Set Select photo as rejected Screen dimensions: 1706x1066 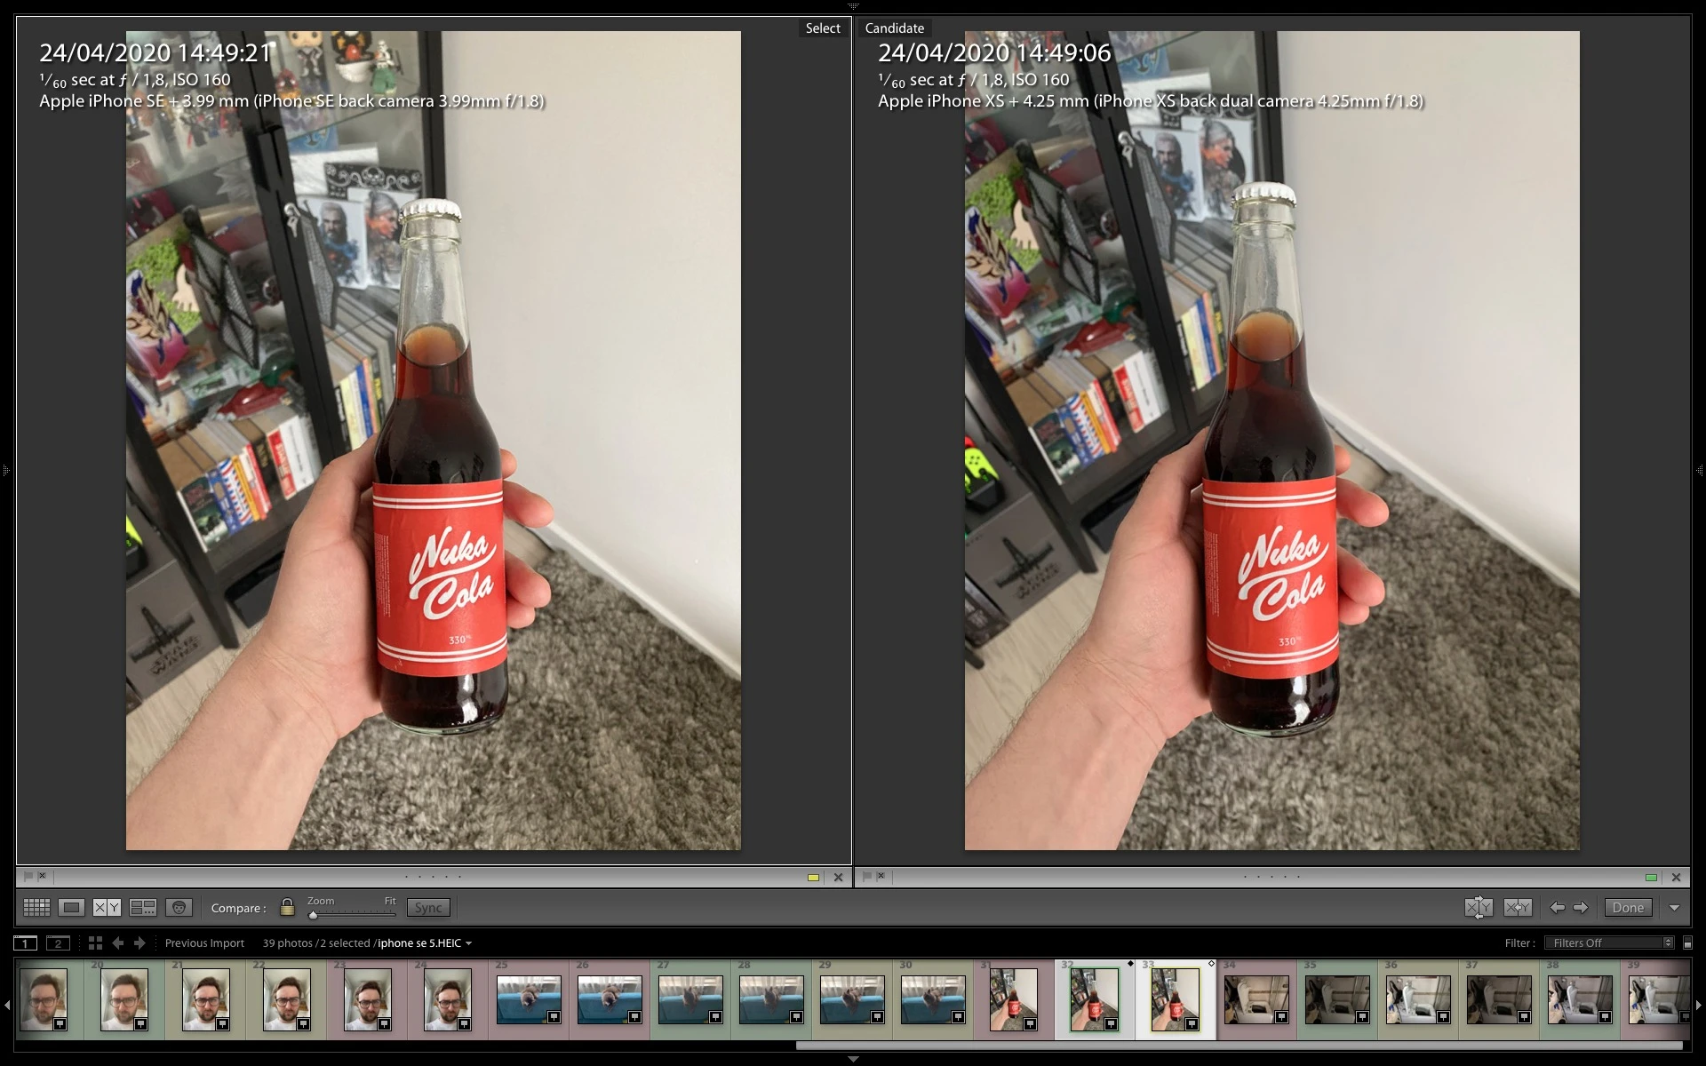coord(42,876)
